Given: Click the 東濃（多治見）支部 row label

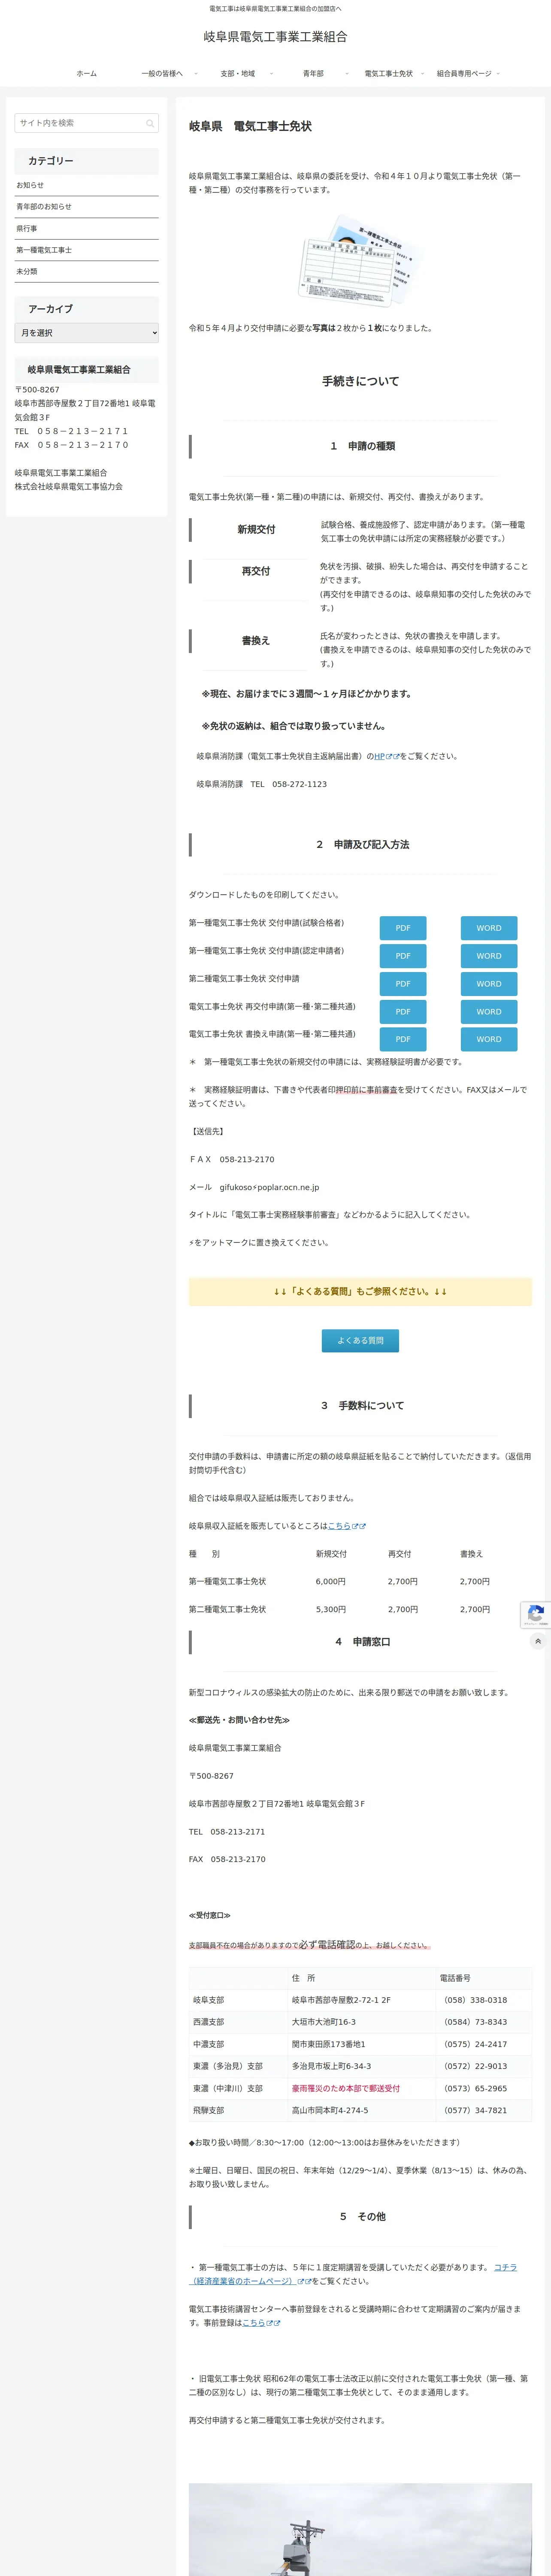Looking at the screenshot, I should coord(228,2066).
